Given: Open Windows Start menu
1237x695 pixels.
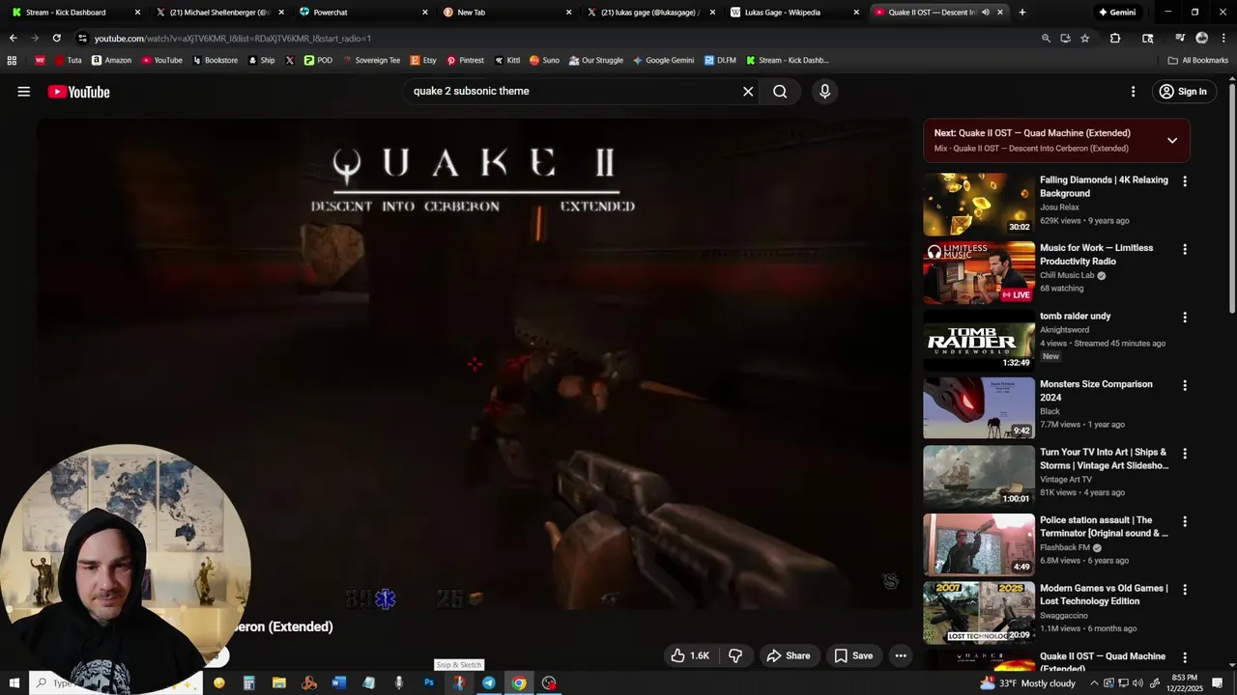Looking at the screenshot, I should click(14, 682).
